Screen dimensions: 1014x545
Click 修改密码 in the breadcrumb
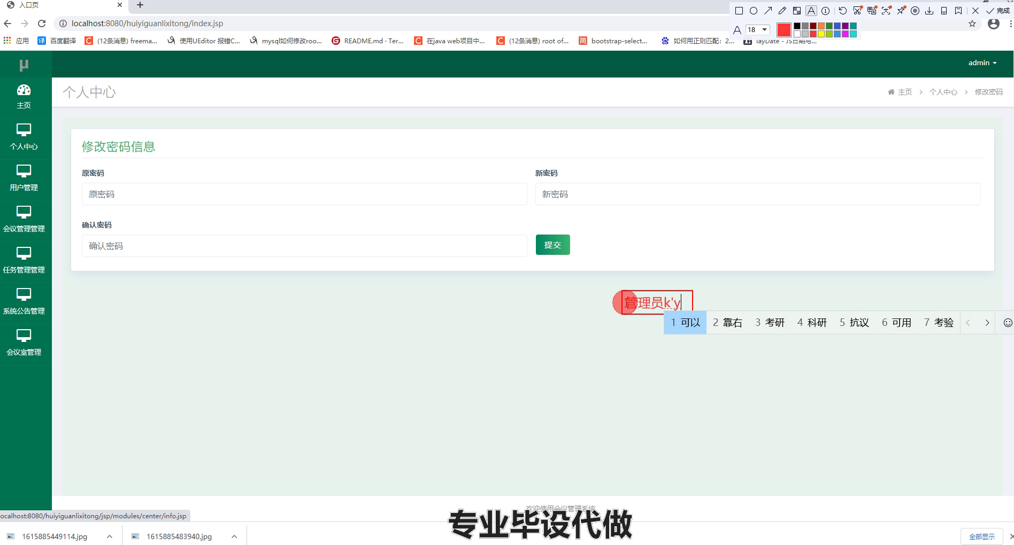pos(989,92)
